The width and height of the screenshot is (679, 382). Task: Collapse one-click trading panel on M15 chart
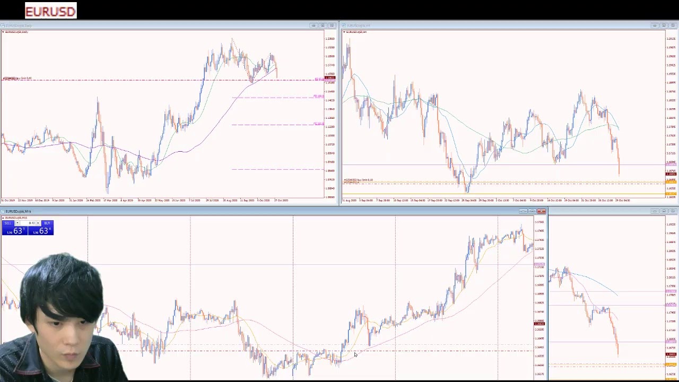point(4,218)
